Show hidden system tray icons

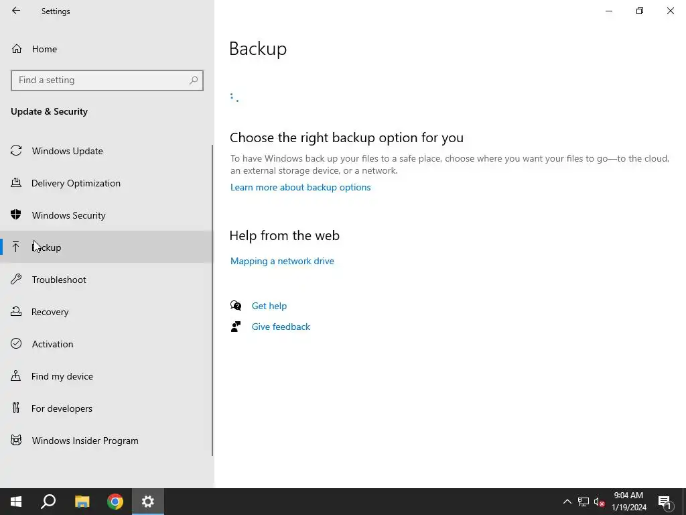click(567, 502)
